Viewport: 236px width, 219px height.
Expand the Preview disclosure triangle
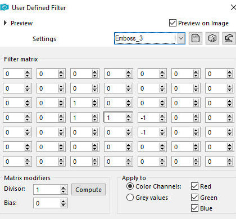click(5, 23)
